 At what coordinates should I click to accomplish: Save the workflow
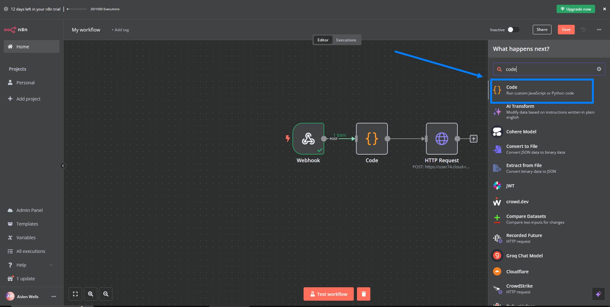(x=566, y=30)
